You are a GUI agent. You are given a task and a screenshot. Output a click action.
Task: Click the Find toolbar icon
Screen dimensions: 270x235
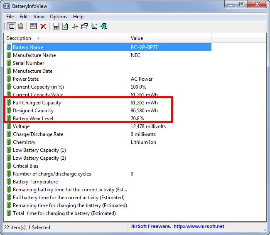(94, 27)
